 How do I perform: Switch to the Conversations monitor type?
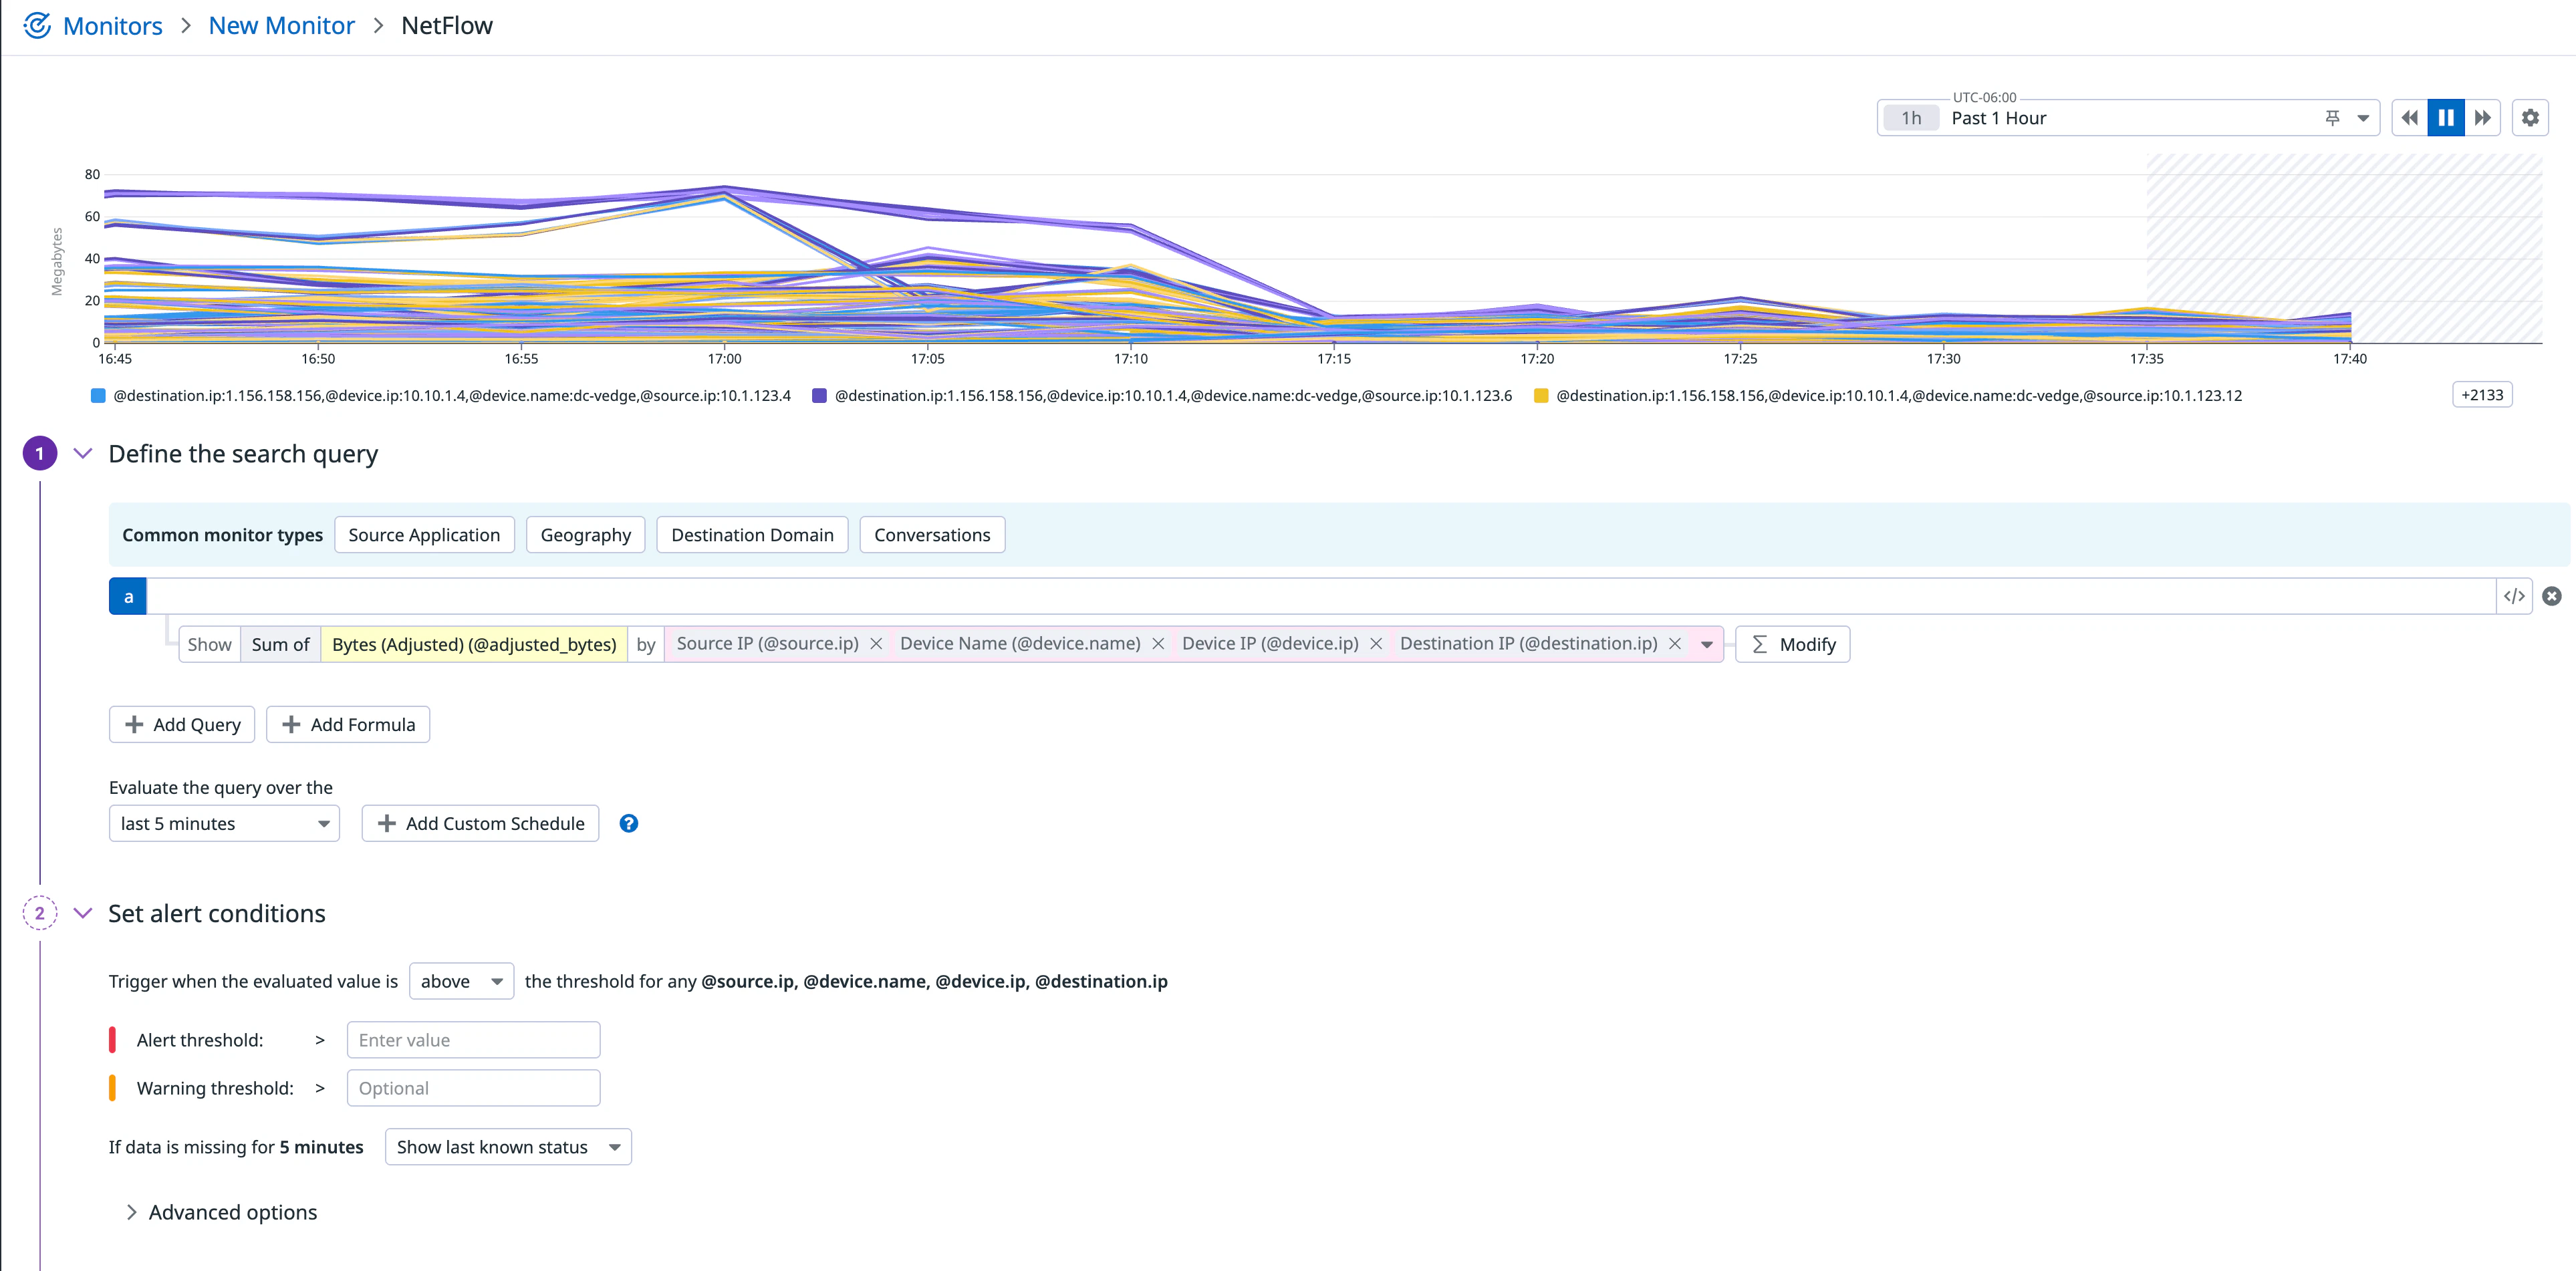click(931, 534)
